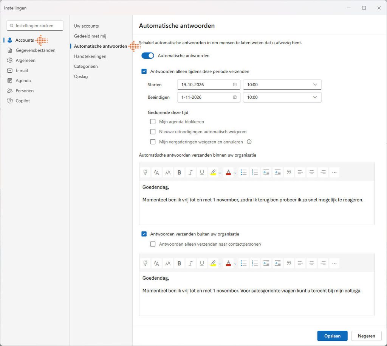Check Mijn agenda blokkeren
387x346 pixels.
click(153, 122)
